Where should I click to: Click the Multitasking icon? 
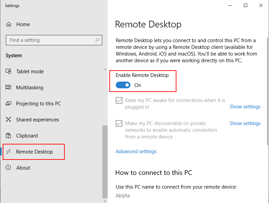coord(9,88)
